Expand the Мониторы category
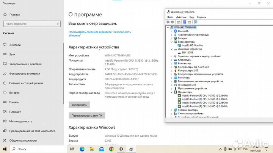Screen dimensions: 273x153 click(171, 78)
